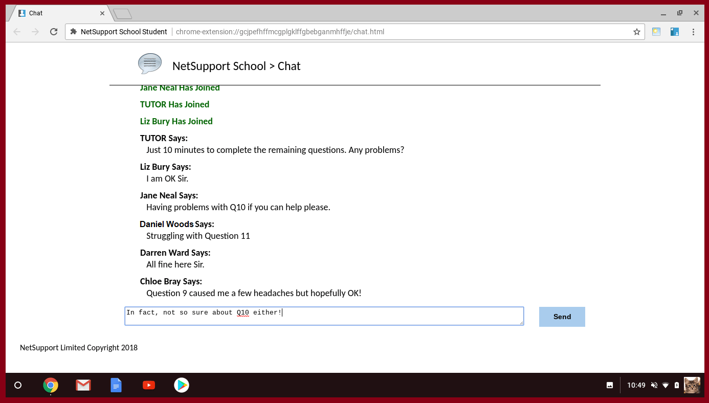709x403 pixels.
Task: Launch Google Chrome from the shelf
Action: pos(51,385)
